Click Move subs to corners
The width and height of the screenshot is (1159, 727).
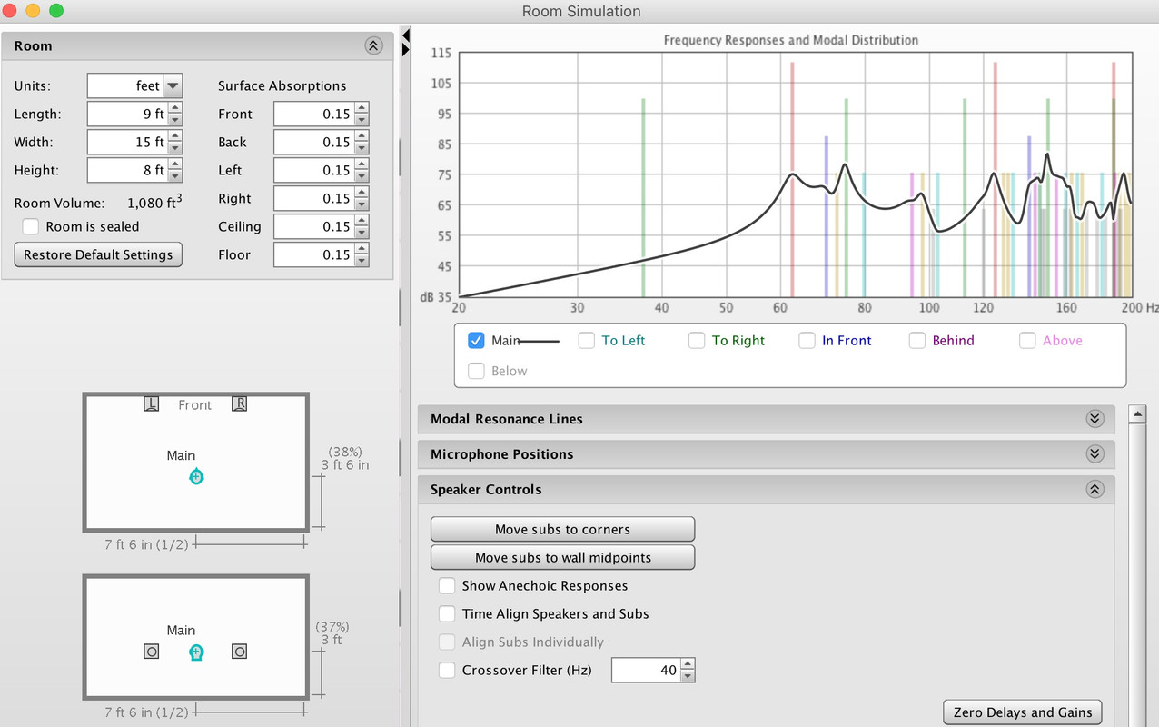coord(562,529)
